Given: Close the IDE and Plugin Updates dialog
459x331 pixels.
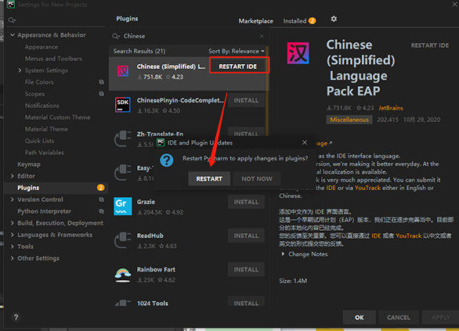Looking at the screenshot, I should (305, 142).
